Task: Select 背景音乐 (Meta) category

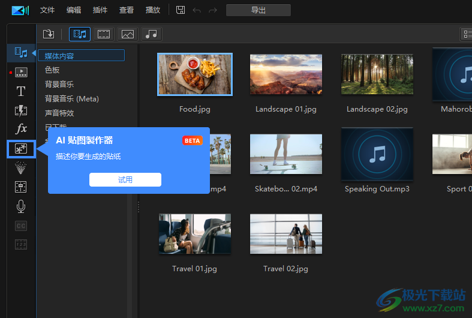Action: pyautogui.click(x=71, y=99)
